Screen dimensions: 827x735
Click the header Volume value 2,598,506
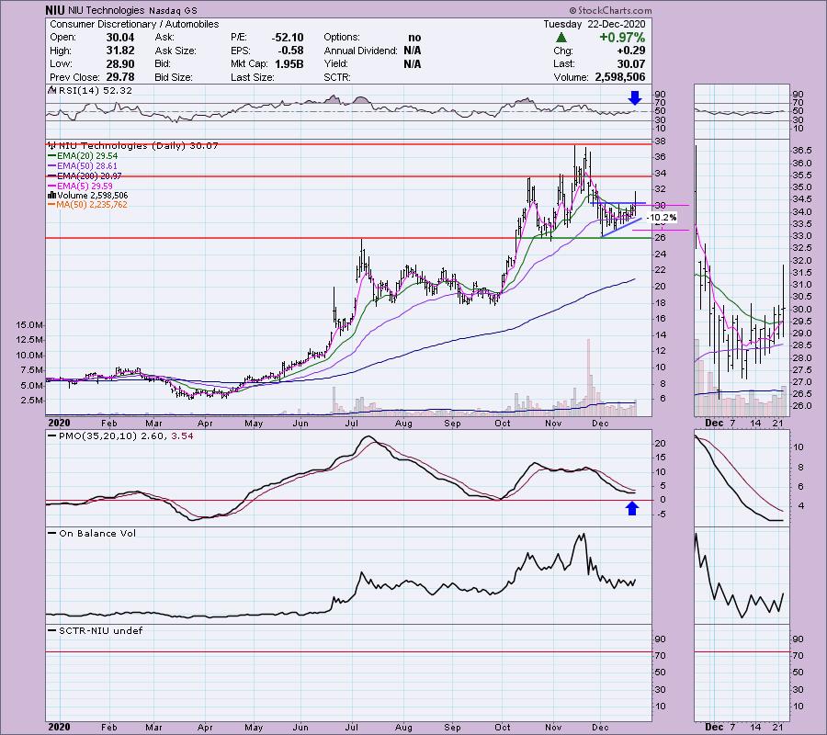619,77
